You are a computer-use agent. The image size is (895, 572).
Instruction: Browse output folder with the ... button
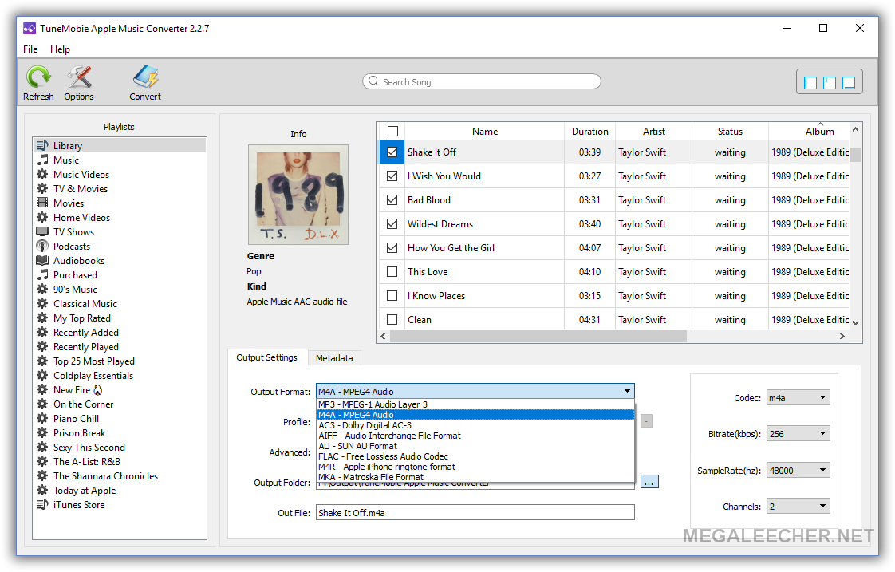[x=649, y=482]
